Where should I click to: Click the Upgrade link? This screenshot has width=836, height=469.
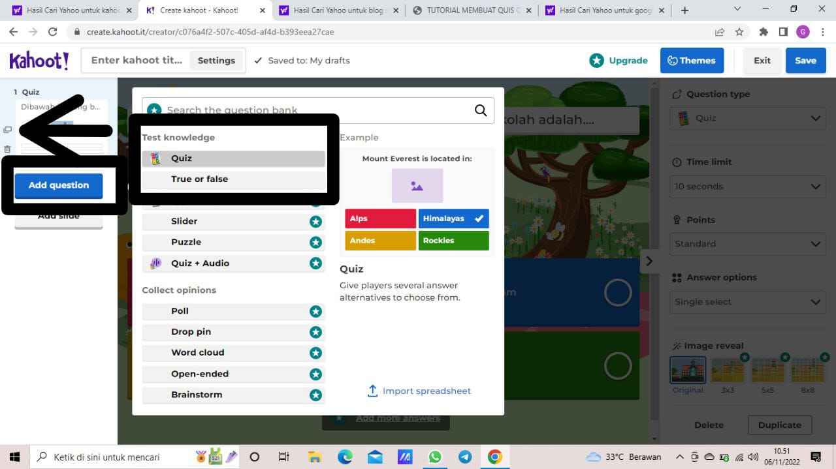pyautogui.click(x=619, y=61)
